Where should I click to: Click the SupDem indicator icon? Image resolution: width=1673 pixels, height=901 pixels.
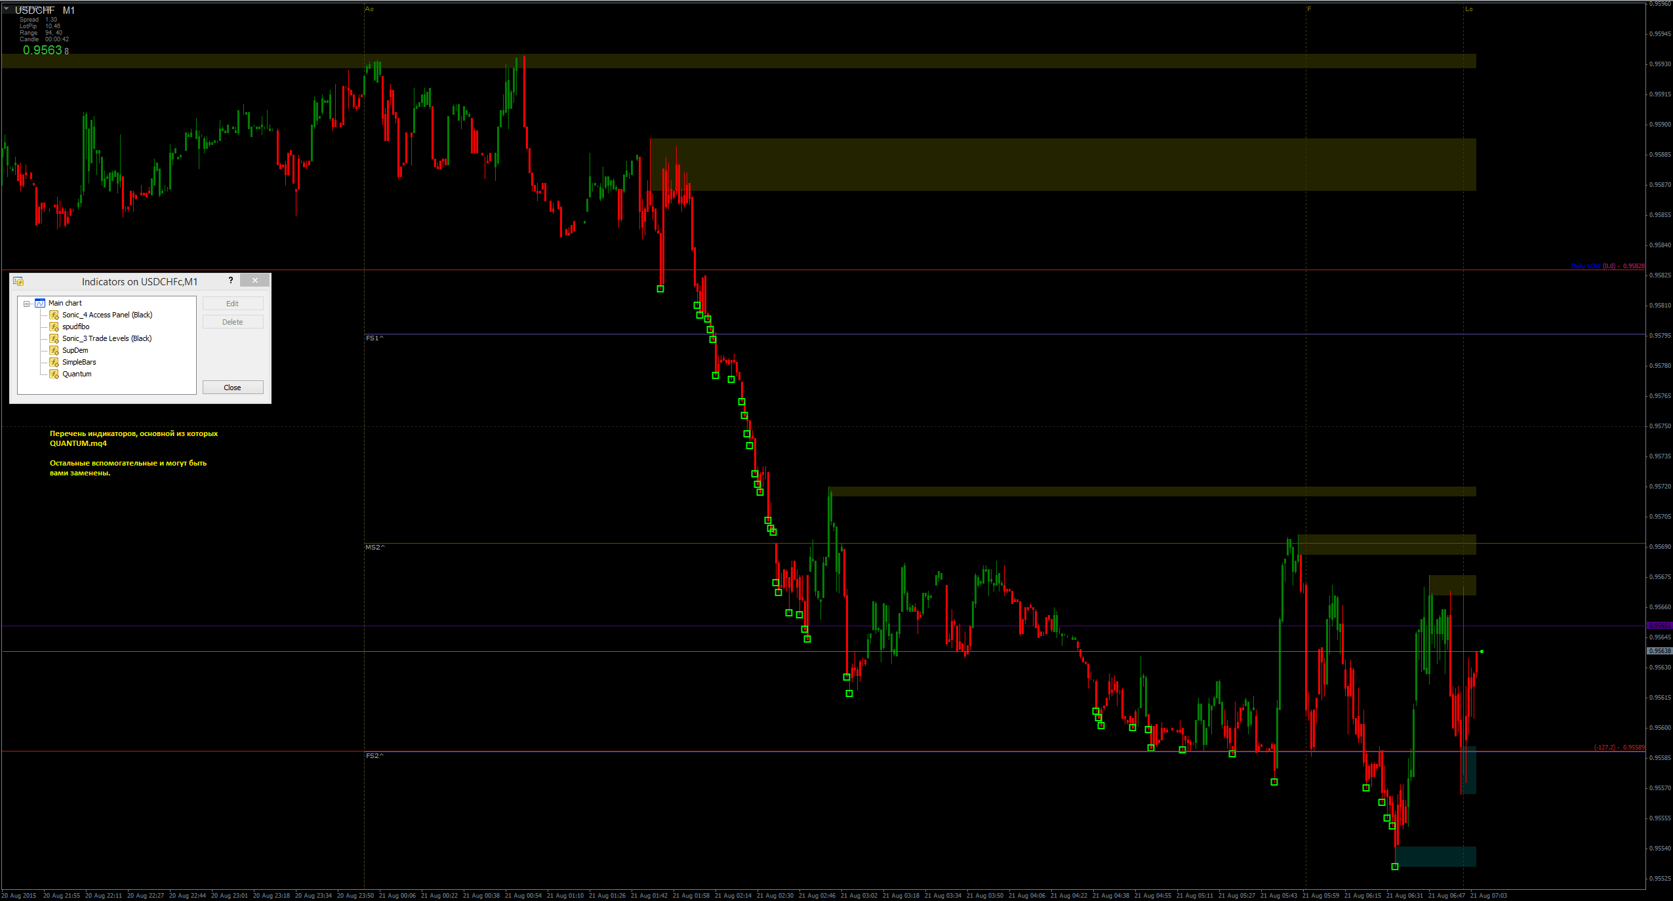pyautogui.click(x=54, y=350)
